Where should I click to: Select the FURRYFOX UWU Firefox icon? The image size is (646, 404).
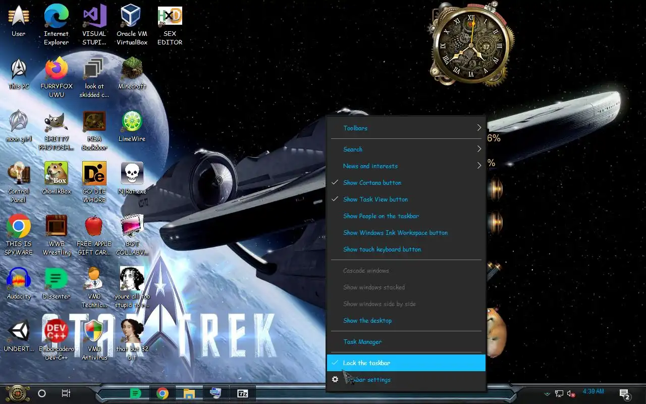point(56,78)
